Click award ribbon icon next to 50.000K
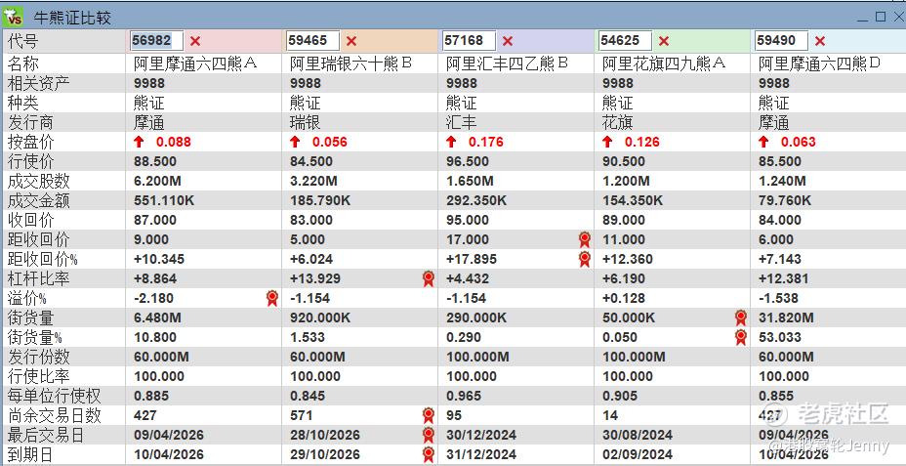The width and height of the screenshot is (906, 466). [x=741, y=318]
